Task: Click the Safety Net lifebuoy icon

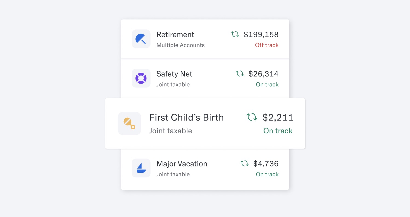Action: (141, 78)
